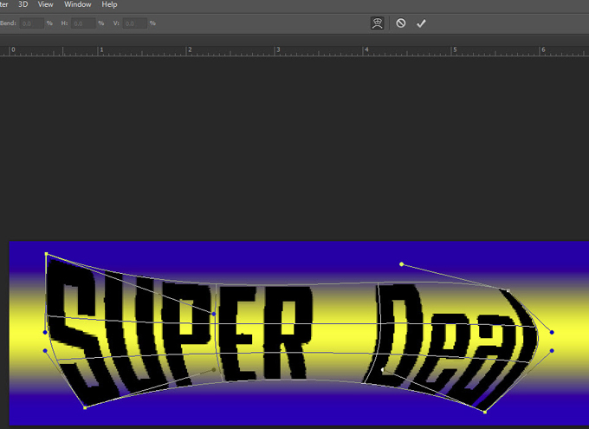Commit the warp with the checkmark
589x429 pixels.
pyautogui.click(x=421, y=23)
